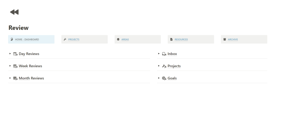Click the Day Reviews calendar icon
The height and width of the screenshot is (137, 281).
15,54
